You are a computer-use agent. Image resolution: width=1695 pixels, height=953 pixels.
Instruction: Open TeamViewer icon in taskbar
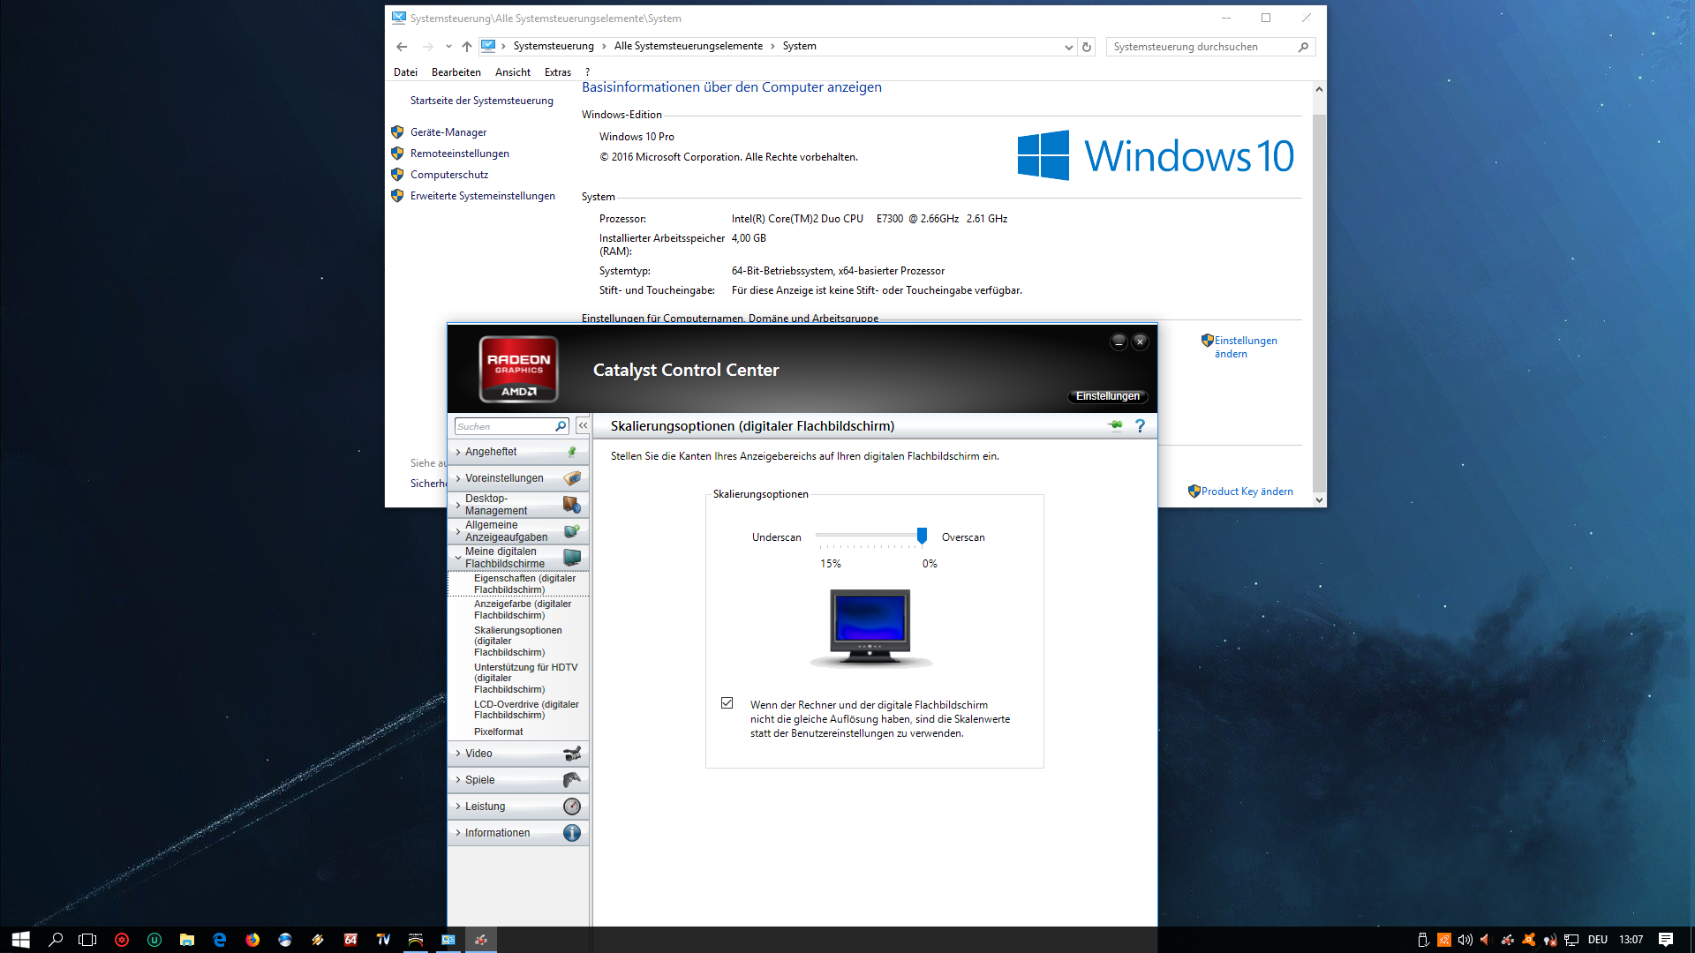pos(383,940)
